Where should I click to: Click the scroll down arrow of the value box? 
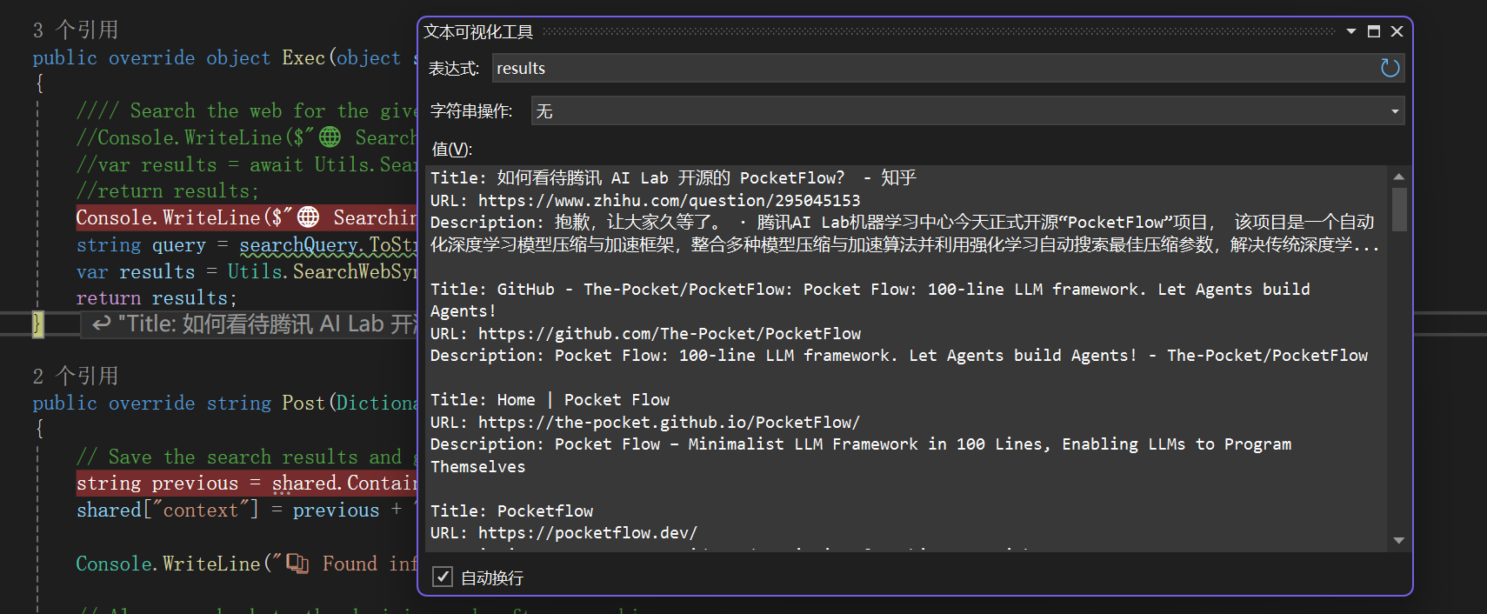pyautogui.click(x=1398, y=541)
